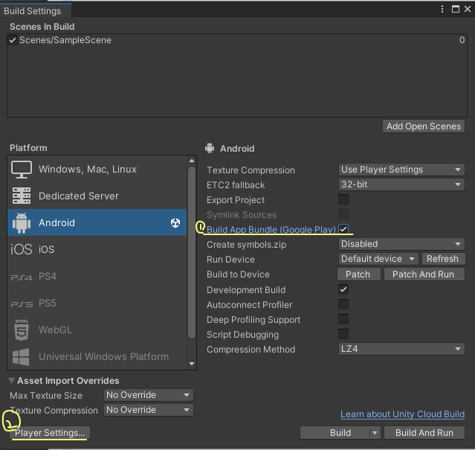
Task: Click the disabled Symlink Sources checkbox
Action: tap(343, 214)
